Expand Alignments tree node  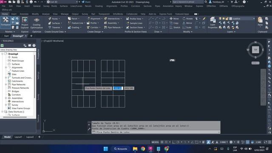coord(6,68)
